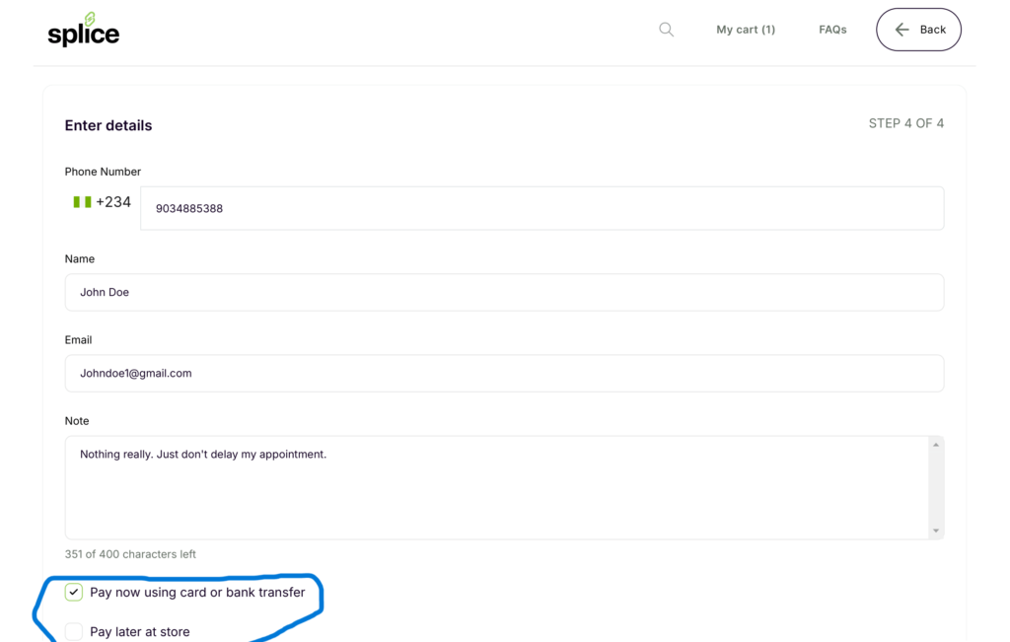The image size is (1010, 642).
Task: Enable the Pay later at store checkbox
Action: [74, 631]
